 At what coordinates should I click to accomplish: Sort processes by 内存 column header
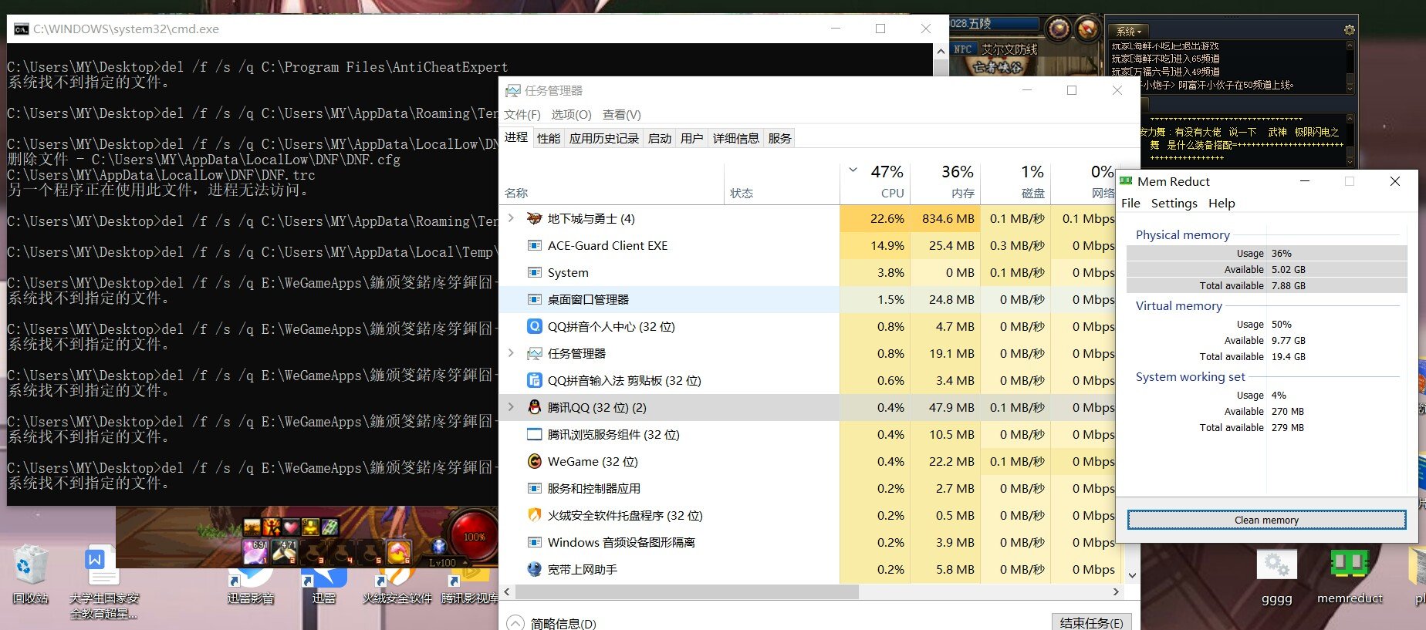(962, 193)
